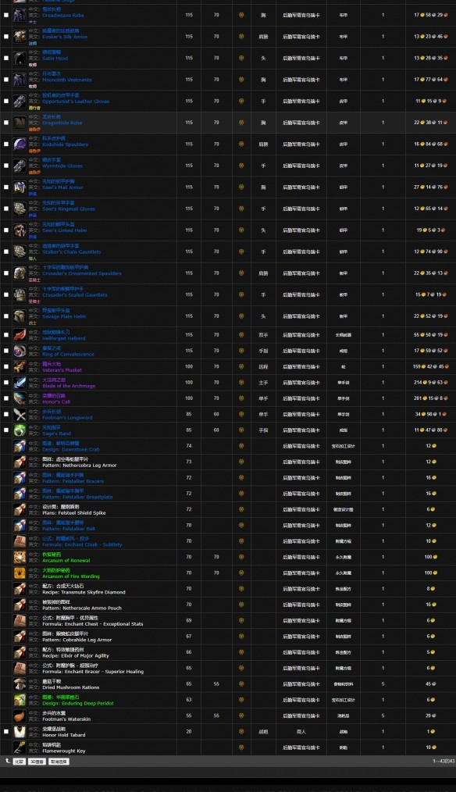Open Pattern: Cobrahide Leg Armor link
The image size is (456, 792).
(77, 640)
